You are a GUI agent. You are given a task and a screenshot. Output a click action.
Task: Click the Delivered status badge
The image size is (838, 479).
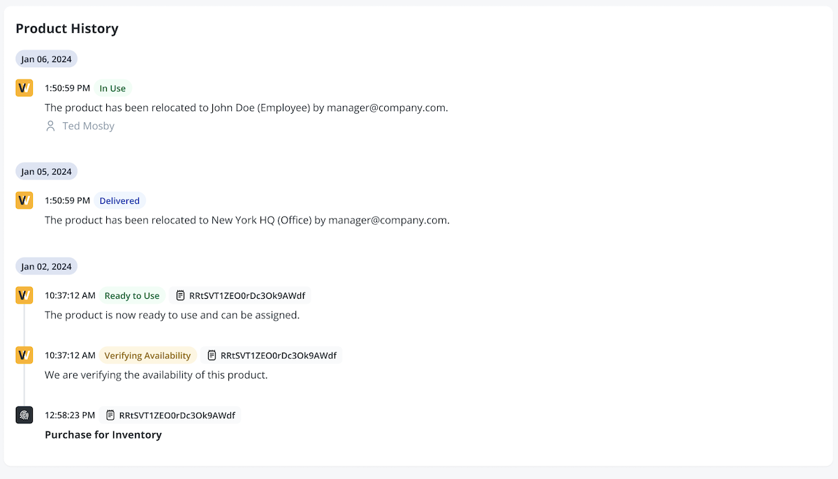(x=119, y=200)
